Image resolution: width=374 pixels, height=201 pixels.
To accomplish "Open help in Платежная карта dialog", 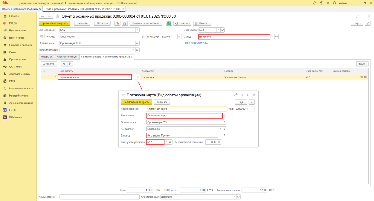I will (x=251, y=102).
